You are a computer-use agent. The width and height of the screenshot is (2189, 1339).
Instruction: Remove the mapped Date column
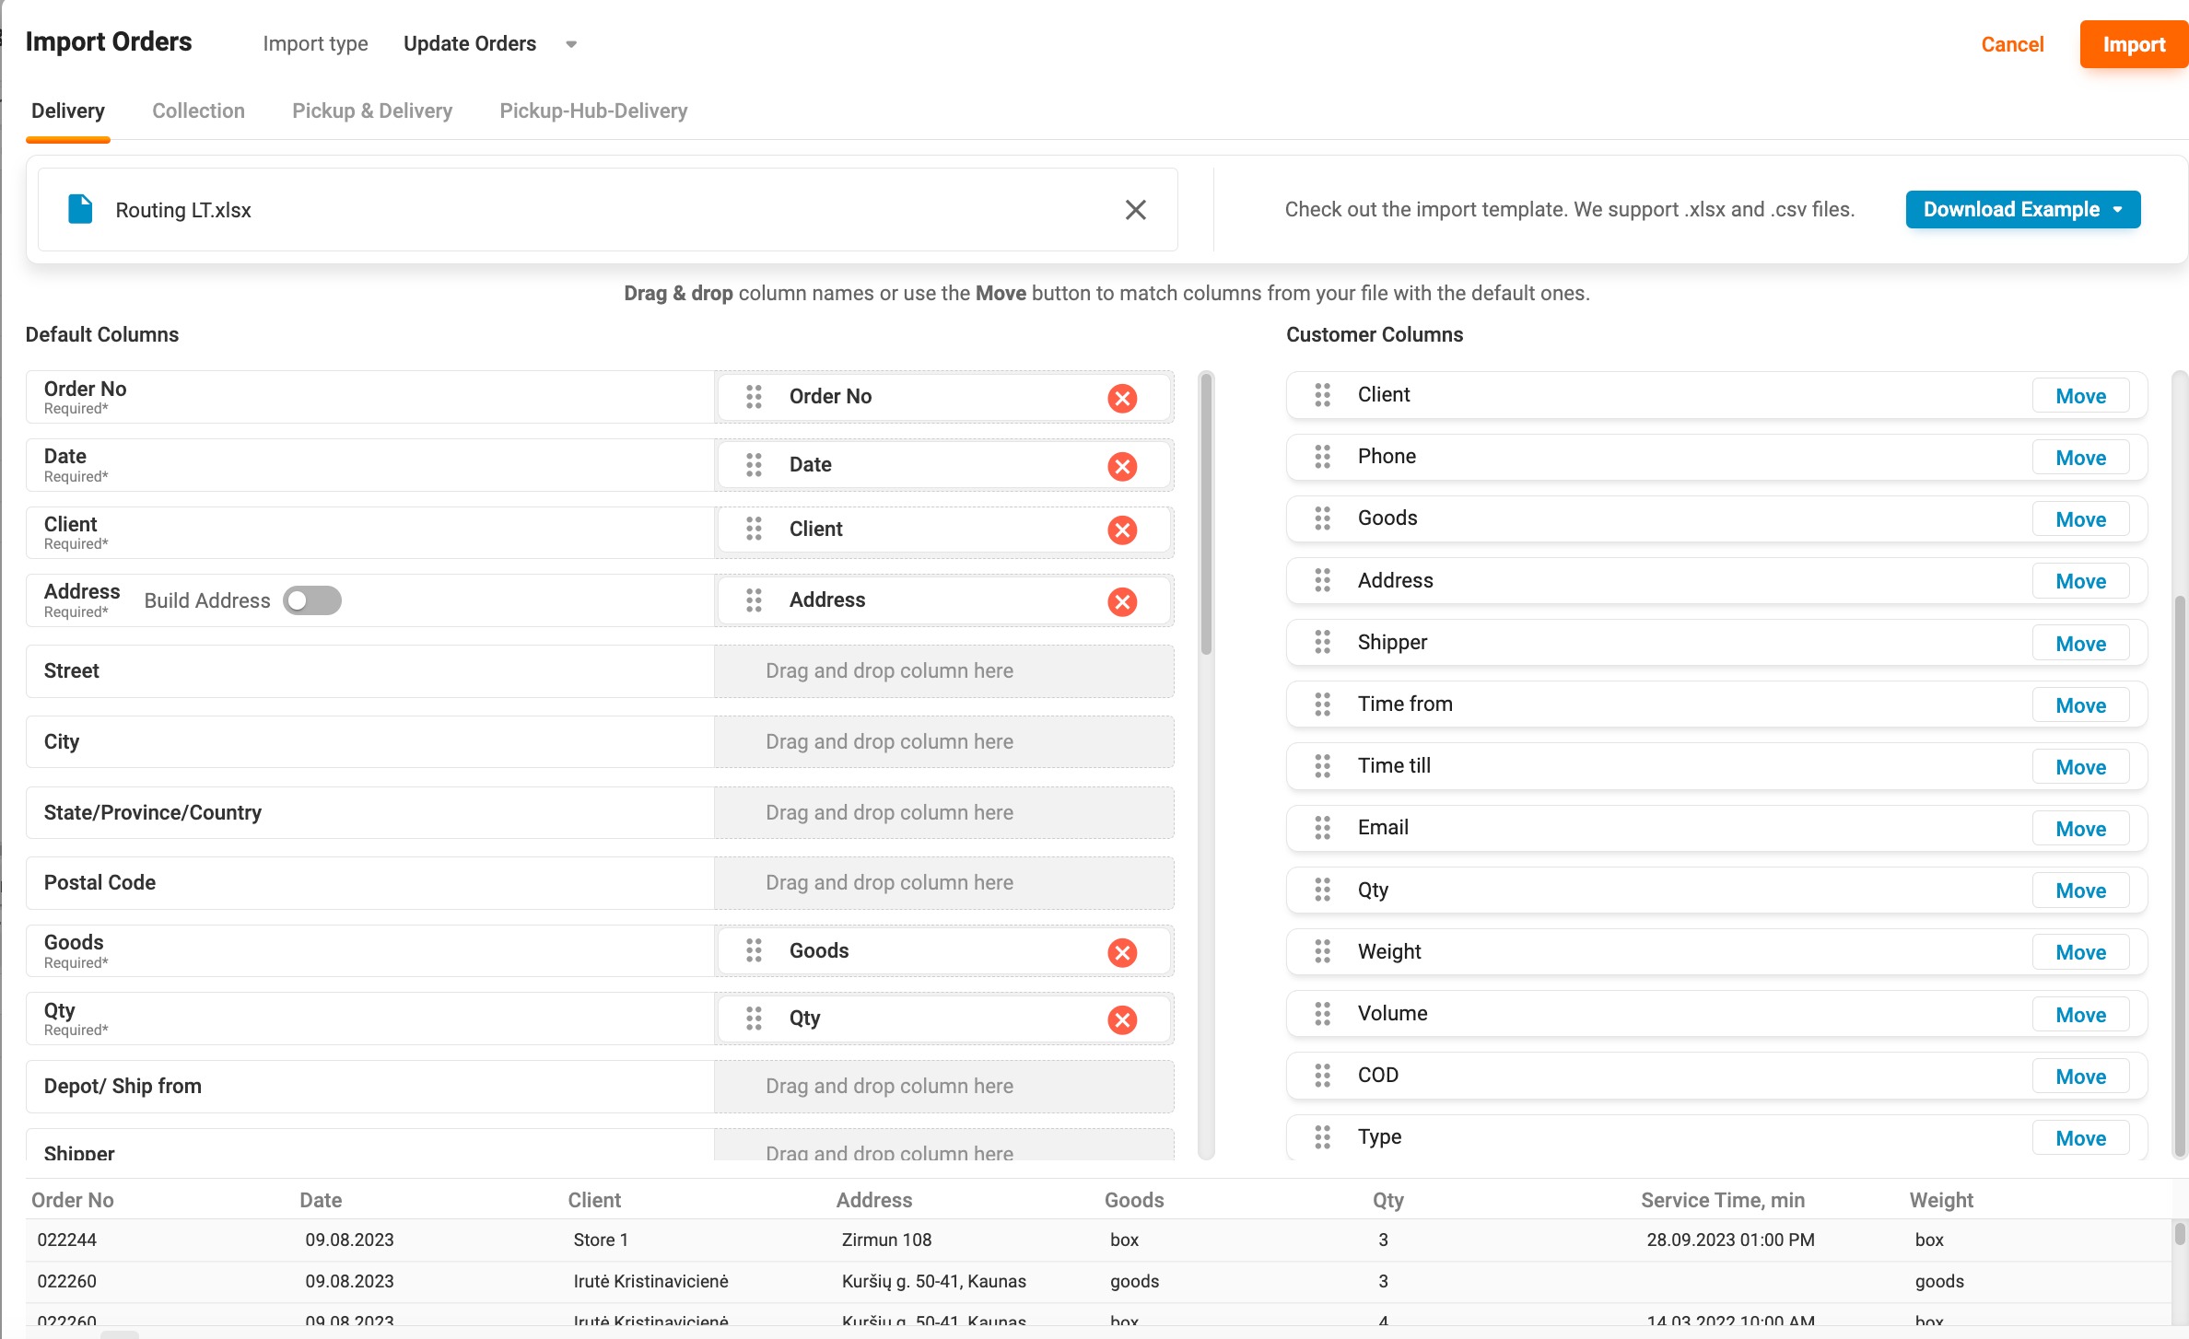click(1121, 466)
